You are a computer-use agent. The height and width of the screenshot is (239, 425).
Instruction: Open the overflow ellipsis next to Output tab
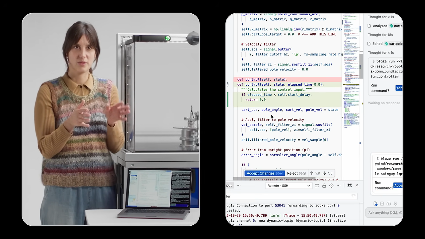pos(238,186)
